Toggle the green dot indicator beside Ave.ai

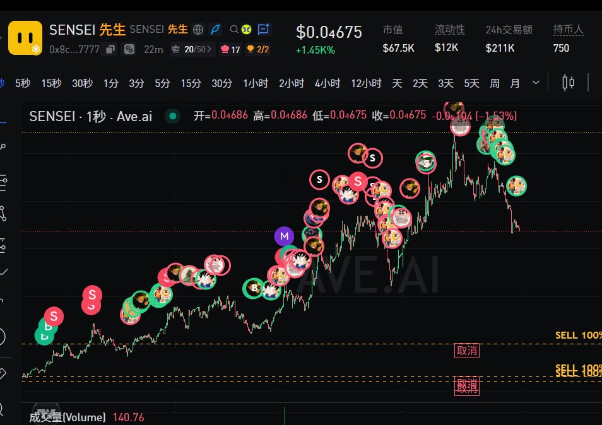click(x=173, y=116)
